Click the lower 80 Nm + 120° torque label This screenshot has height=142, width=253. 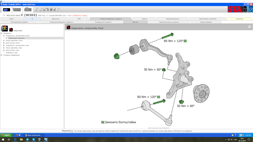click(147, 97)
